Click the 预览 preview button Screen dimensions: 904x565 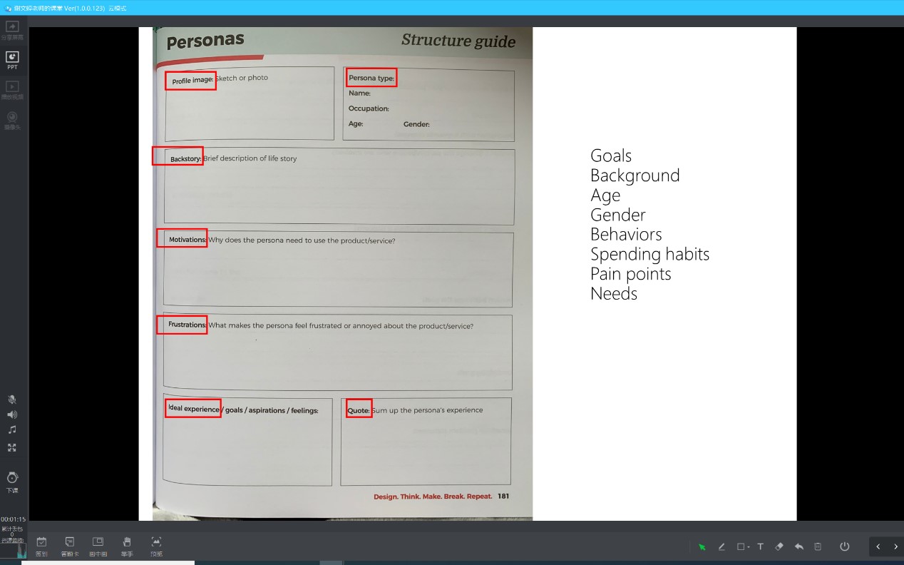click(x=156, y=547)
